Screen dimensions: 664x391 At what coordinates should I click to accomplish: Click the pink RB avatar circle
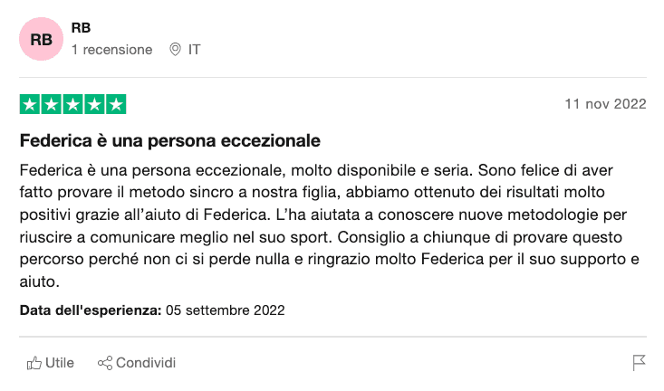click(x=41, y=39)
